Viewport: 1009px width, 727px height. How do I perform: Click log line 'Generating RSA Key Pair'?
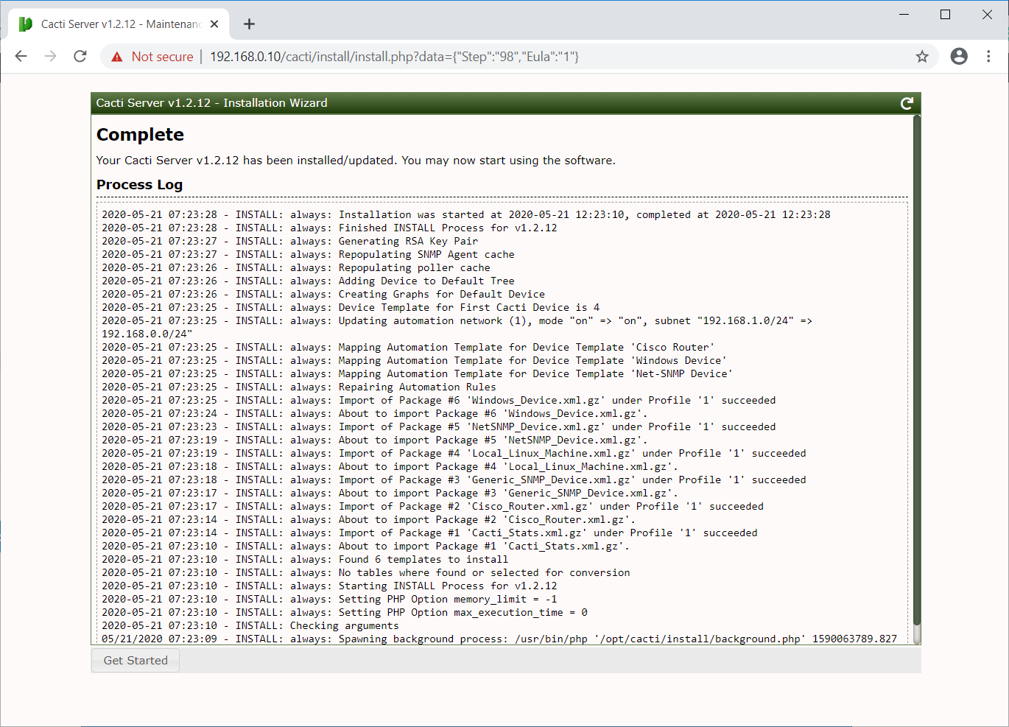(x=289, y=241)
